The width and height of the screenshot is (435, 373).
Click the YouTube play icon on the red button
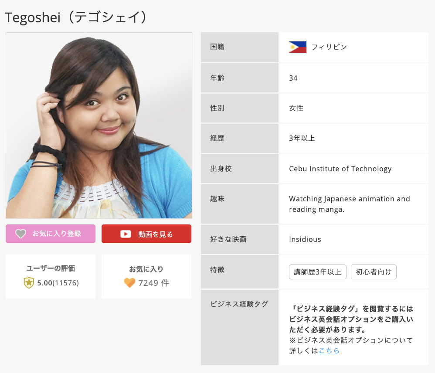coord(126,234)
